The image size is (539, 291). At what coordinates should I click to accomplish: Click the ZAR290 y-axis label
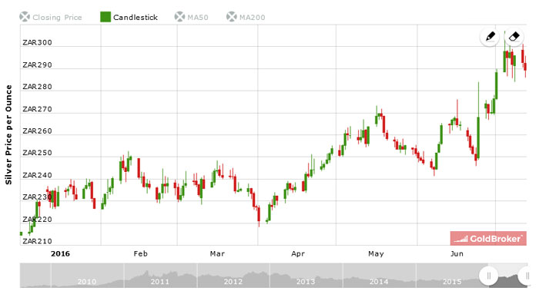point(37,65)
